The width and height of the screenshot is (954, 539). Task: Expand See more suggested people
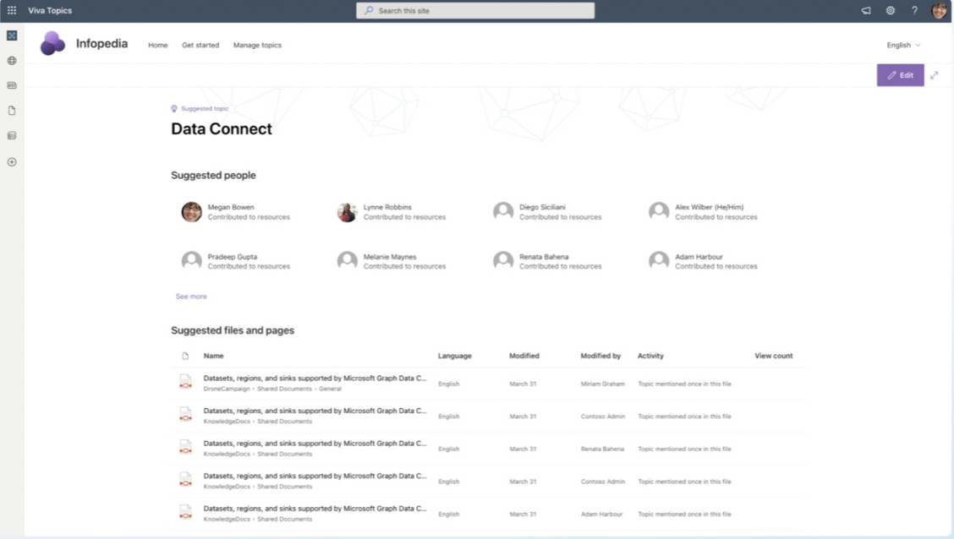click(x=191, y=297)
